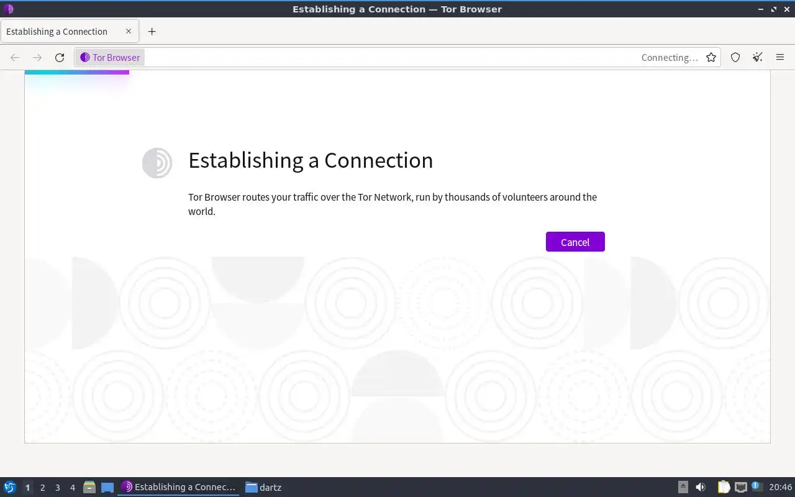This screenshot has height=497, width=795.
Task: Click the New Identity broom icon
Action: (x=758, y=58)
